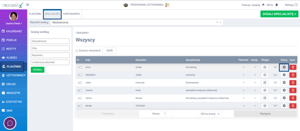The height and width of the screenshot is (131, 300).
Task: Click the red trash icon for Mirella Testowy
Action: coord(293,105)
